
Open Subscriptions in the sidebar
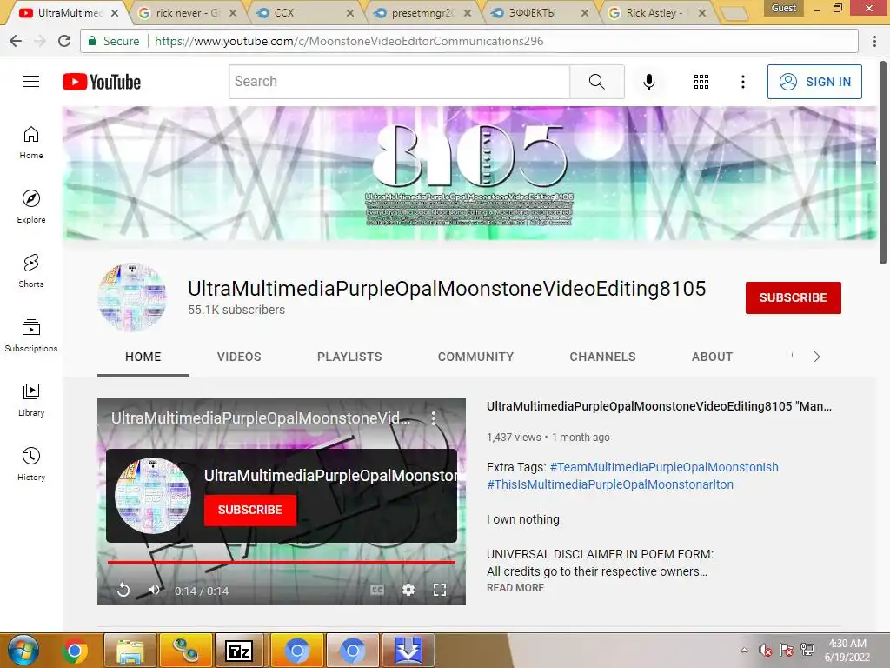[31, 335]
